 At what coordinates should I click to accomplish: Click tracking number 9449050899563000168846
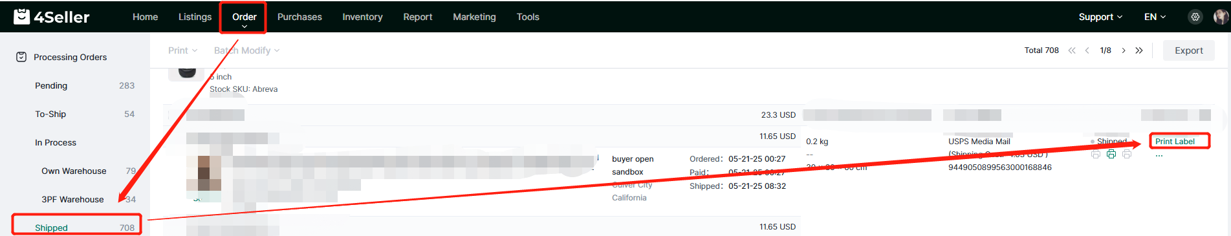1000,167
